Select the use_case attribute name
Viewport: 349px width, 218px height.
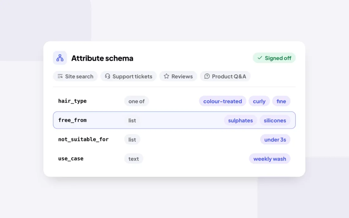(x=71, y=159)
